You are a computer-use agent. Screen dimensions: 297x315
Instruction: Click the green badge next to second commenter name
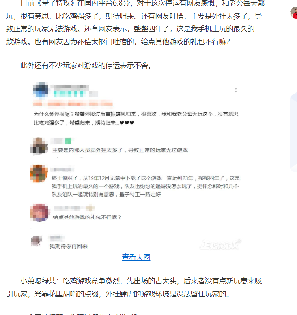coord(68,141)
